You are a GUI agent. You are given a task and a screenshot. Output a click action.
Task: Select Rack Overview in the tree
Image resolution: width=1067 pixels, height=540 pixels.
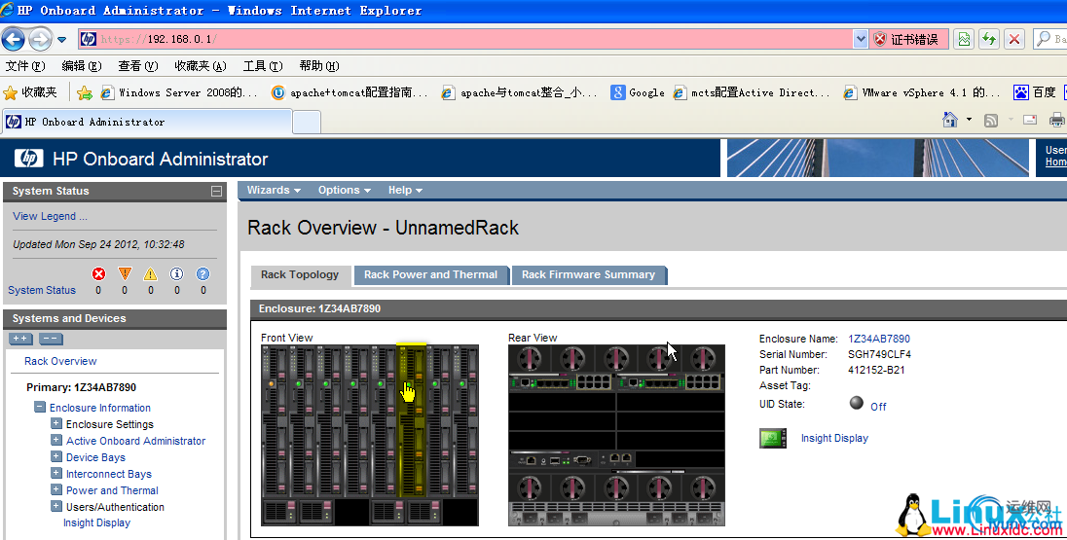coord(60,361)
